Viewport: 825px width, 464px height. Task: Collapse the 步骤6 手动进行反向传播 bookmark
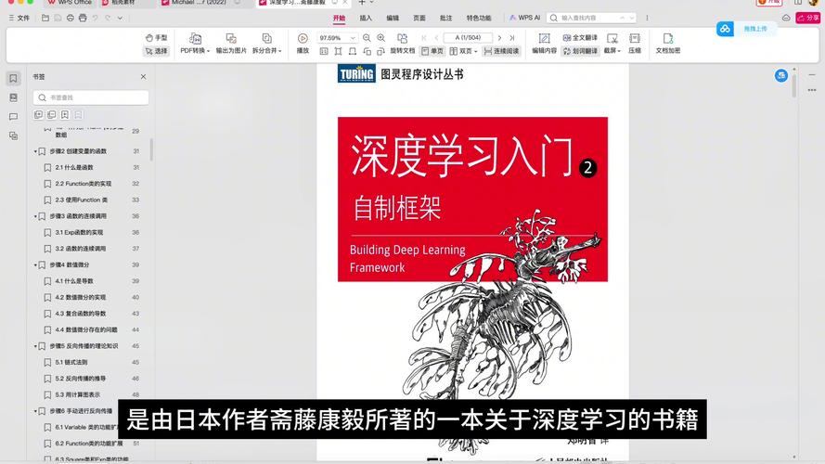(35, 411)
